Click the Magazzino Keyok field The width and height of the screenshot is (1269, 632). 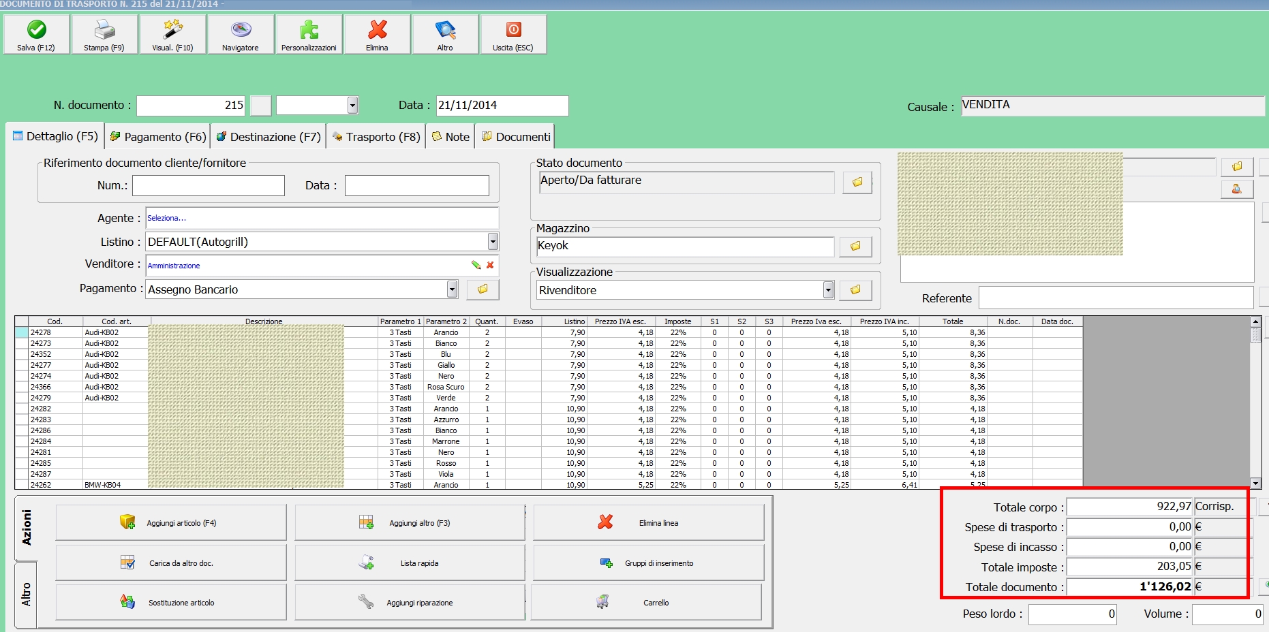[x=685, y=246]
